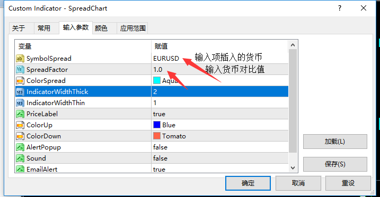Viewport: 380px width, 197px height.
Task: Click the IndicatorWidthThin integer type icon
Action: (20, 103)
